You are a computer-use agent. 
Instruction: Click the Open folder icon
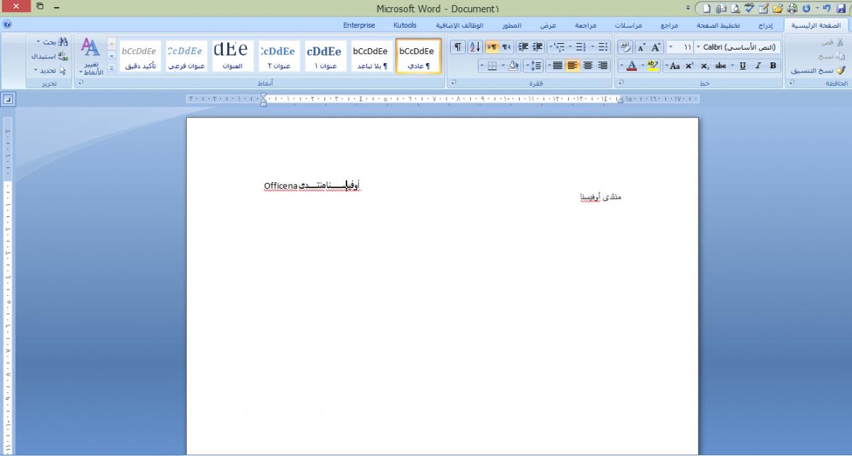click(777, 8)
